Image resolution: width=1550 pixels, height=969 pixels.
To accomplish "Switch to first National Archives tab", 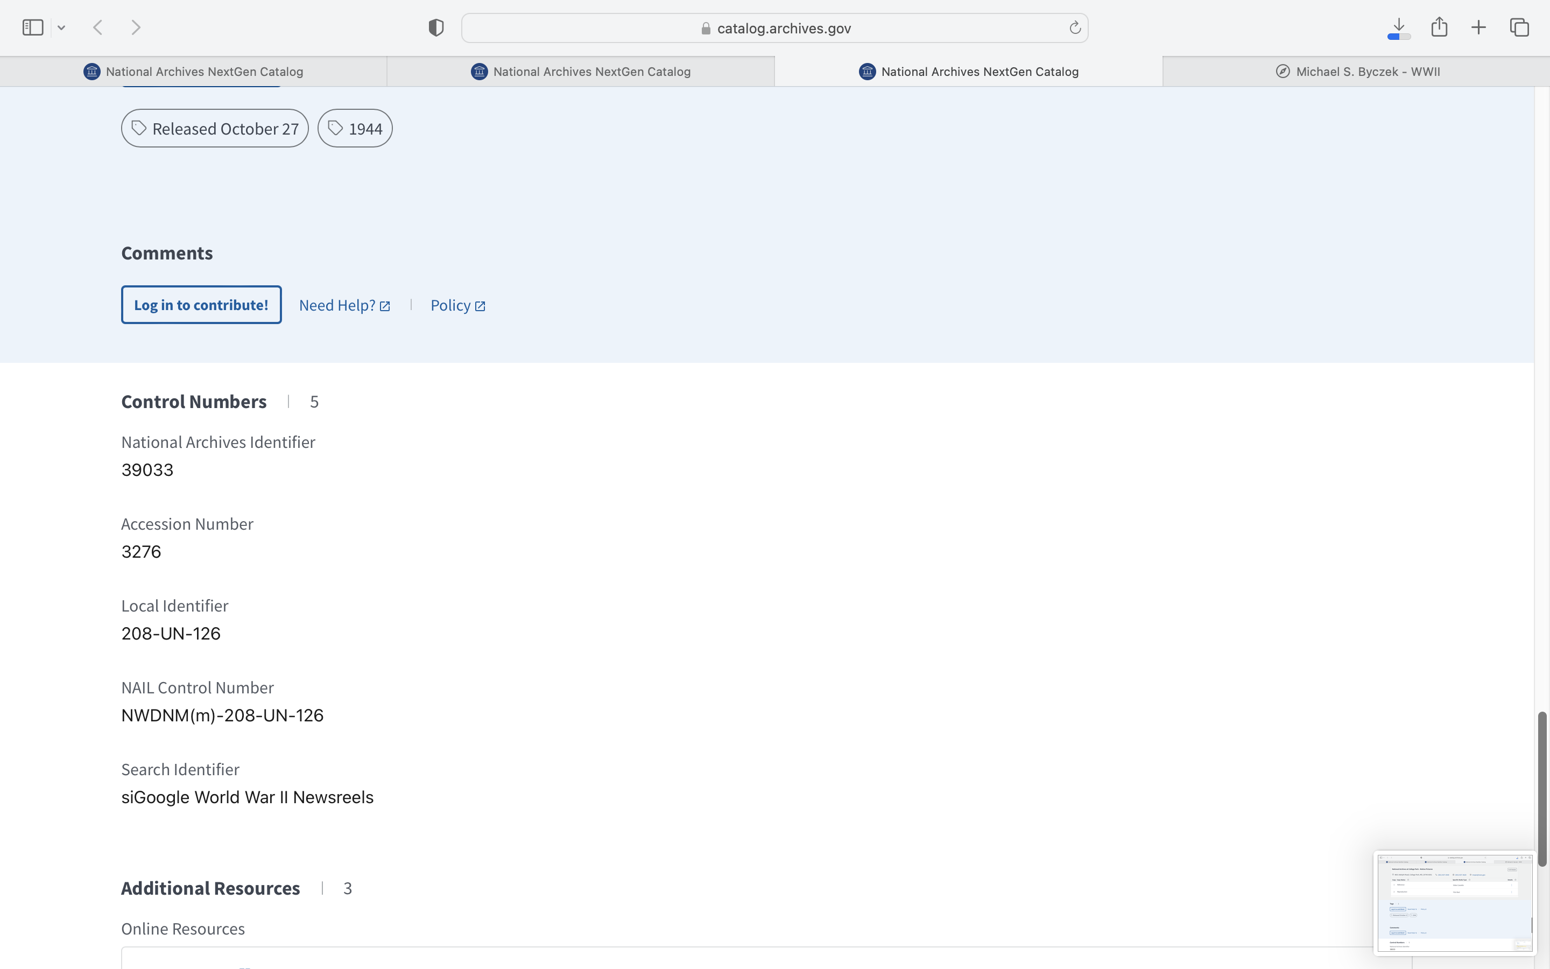I will pos(193,72).
